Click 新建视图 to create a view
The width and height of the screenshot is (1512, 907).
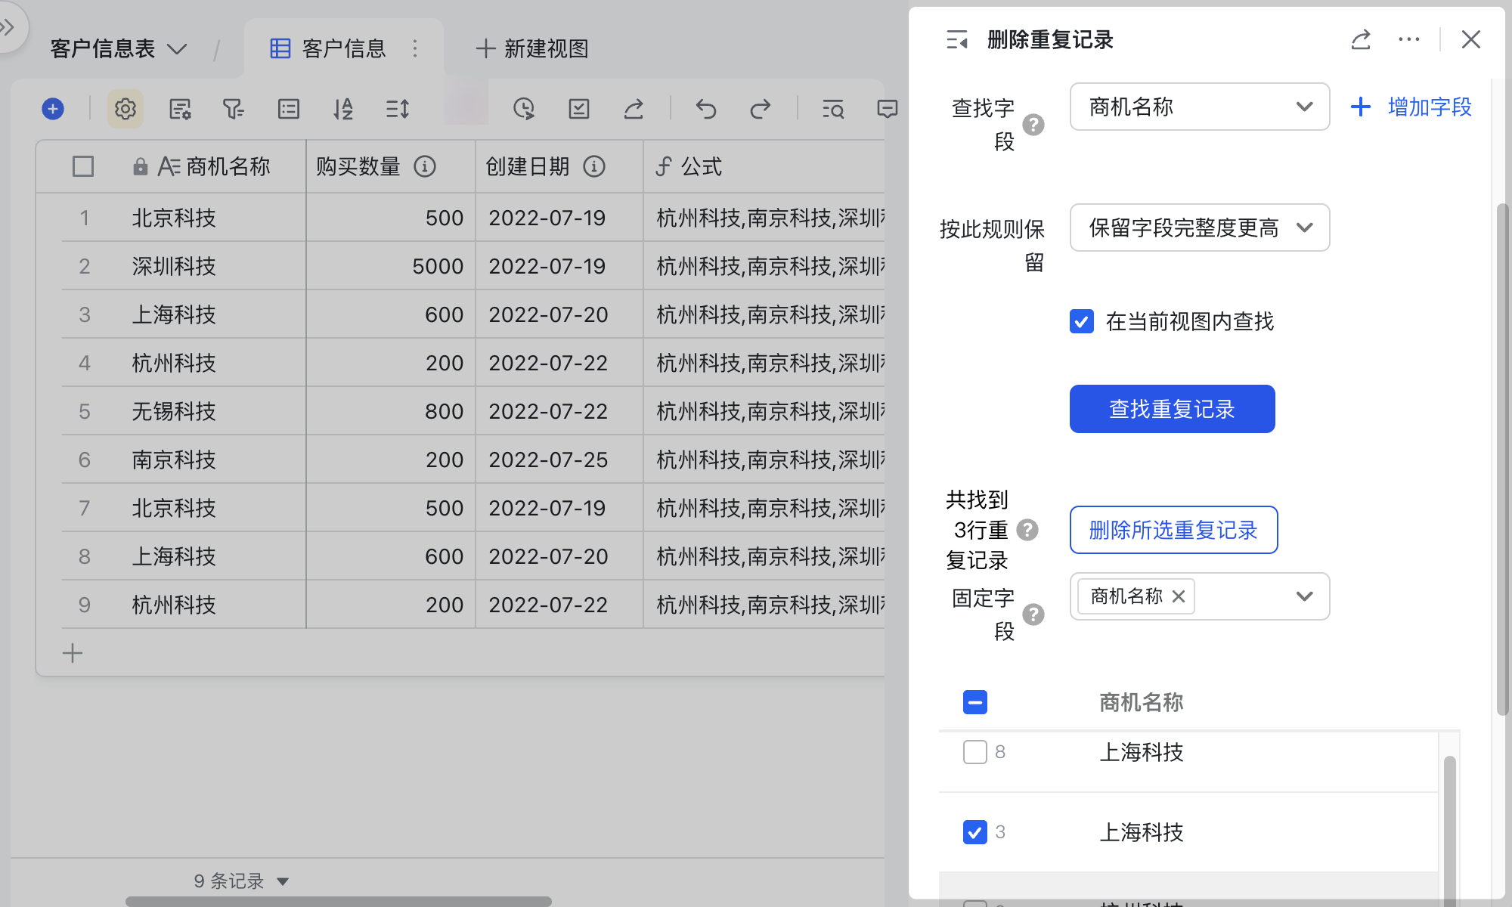(x=532, y=48)
